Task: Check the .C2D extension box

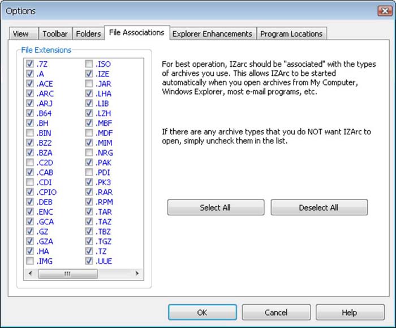Action: [x=30, y=163]
